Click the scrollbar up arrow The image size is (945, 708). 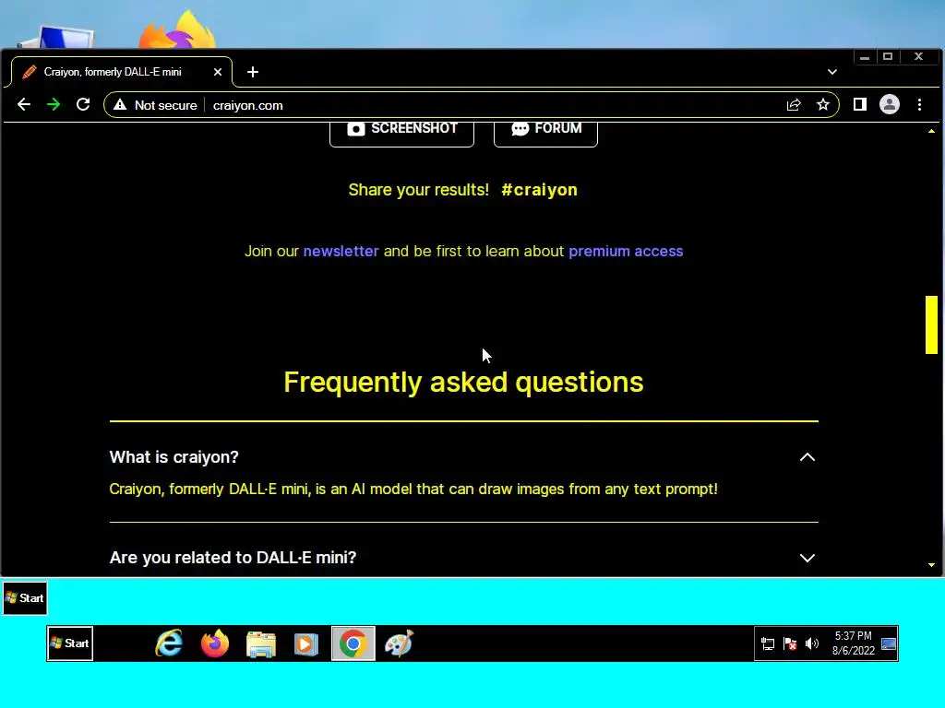(931, 131)
